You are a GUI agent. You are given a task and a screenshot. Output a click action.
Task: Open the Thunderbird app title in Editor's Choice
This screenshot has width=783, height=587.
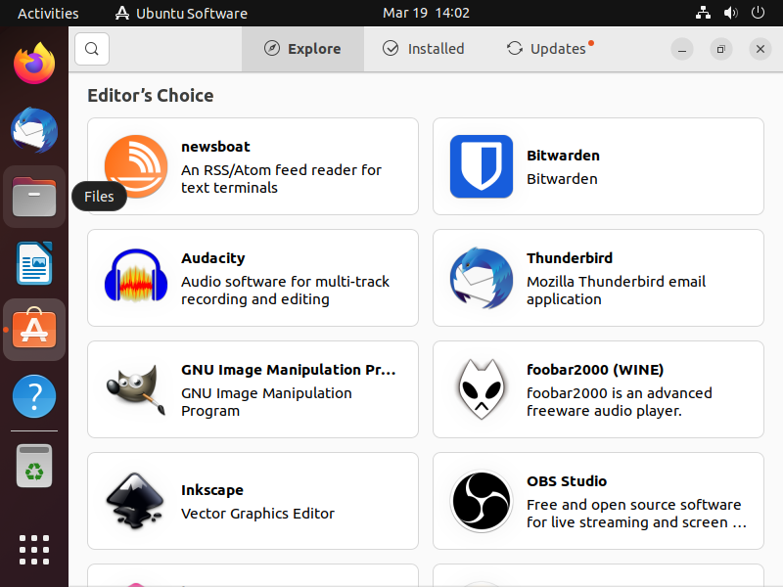[570, 258]
